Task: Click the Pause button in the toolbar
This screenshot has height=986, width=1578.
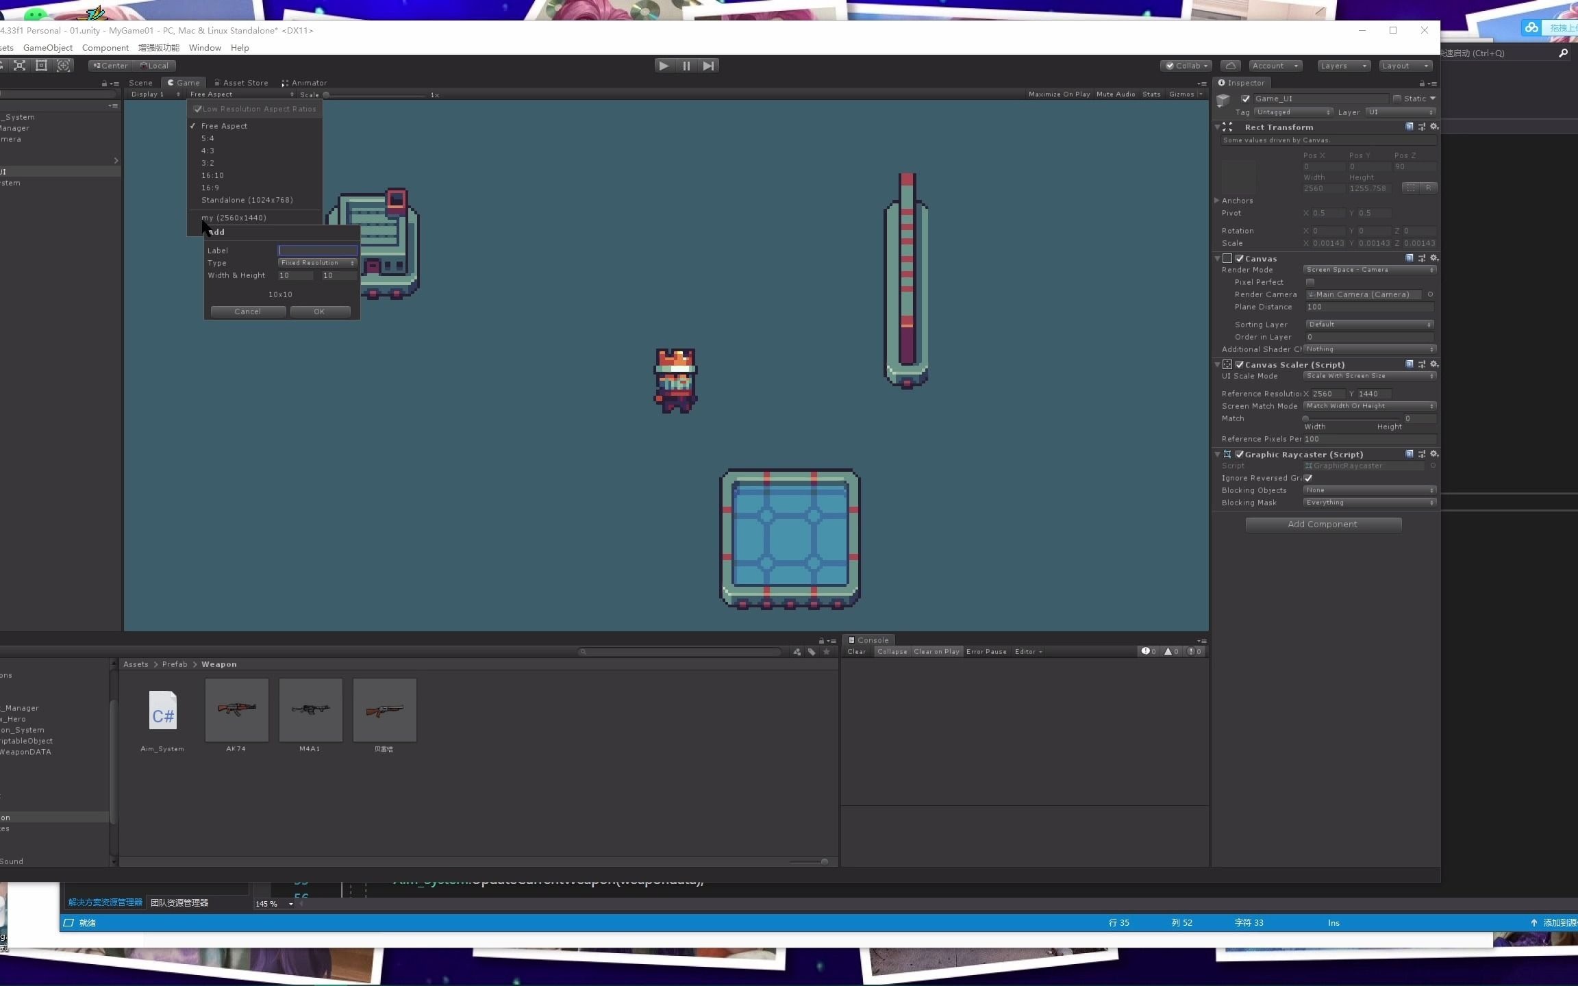Action: (686, 66)
